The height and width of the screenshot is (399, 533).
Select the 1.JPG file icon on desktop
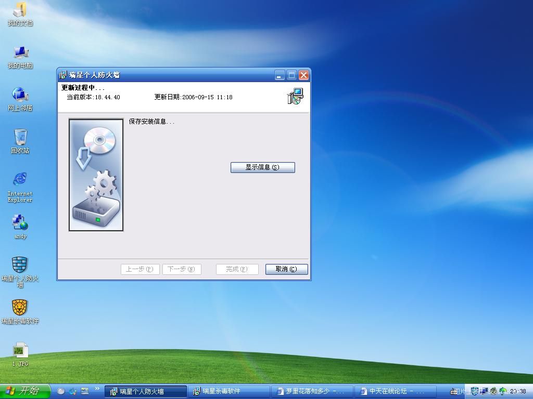(20, 354)
